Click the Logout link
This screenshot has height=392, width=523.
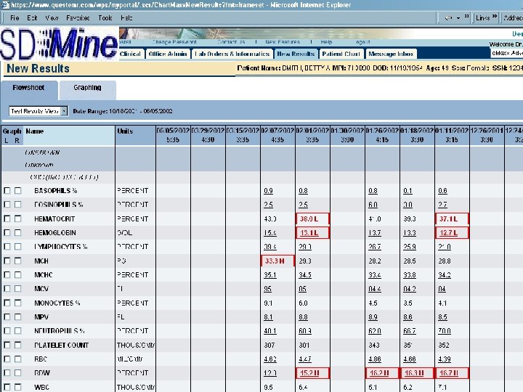click(362, 42)
